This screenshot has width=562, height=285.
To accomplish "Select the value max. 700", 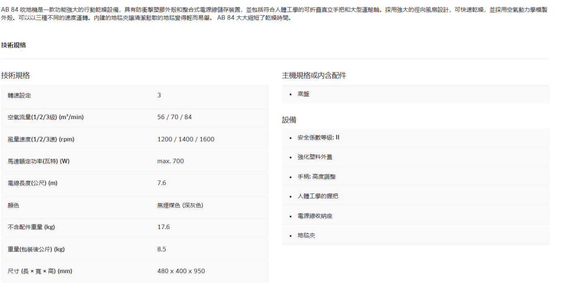I will [171, 161].
